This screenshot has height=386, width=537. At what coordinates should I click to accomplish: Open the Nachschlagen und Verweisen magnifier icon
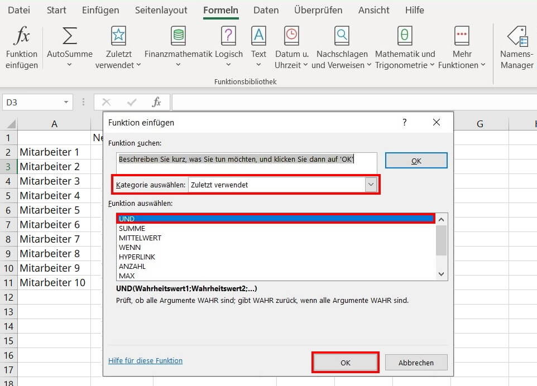[x=342, y=35]
